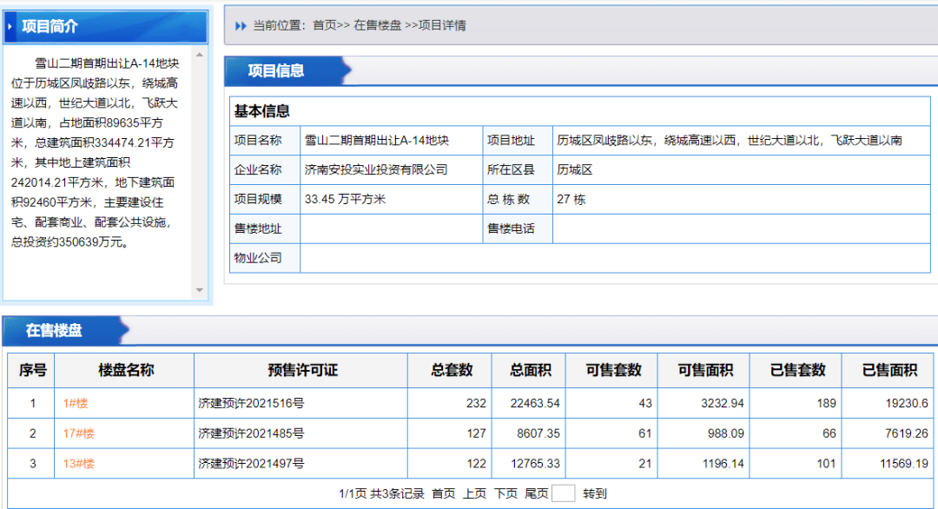Click the 售楼地址 label cell
The width and height of the screenshot is (938, 509).
coord(264,228)
